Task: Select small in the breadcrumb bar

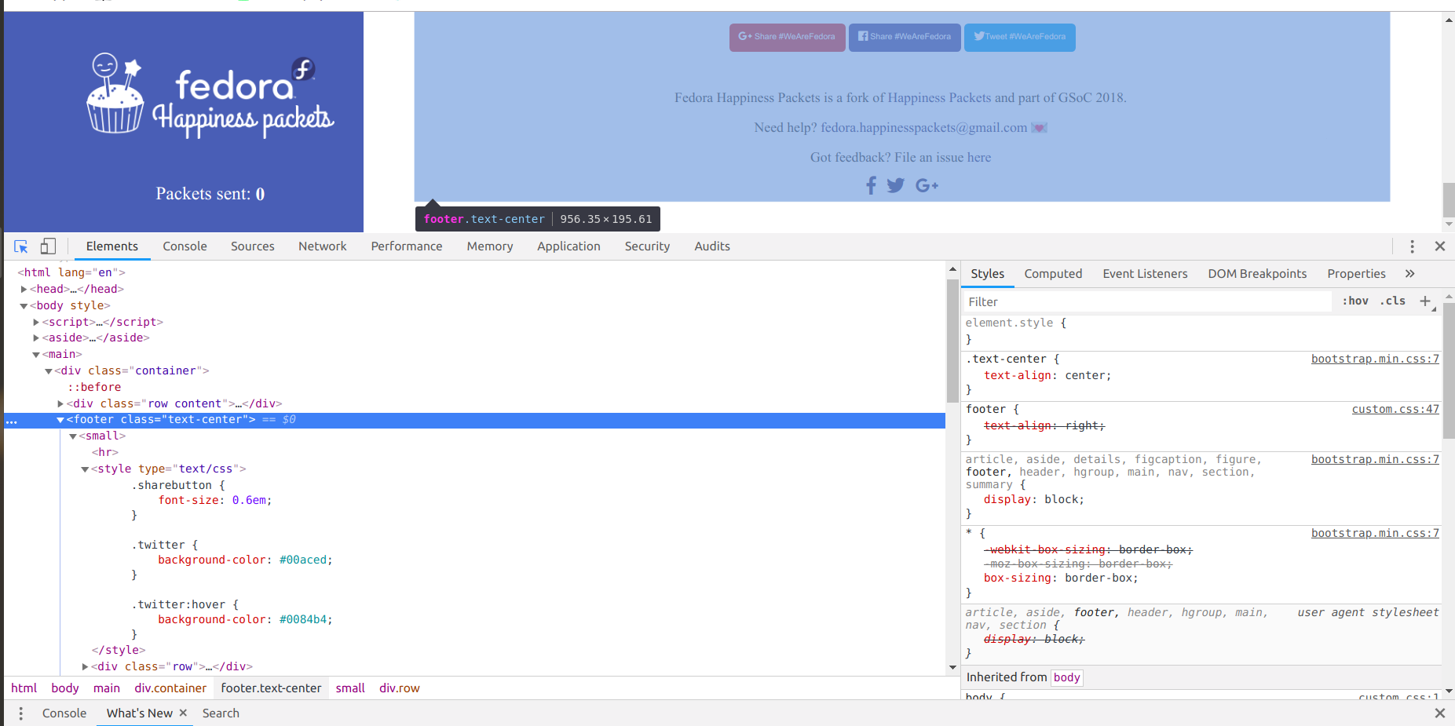Action: point(350,688)
